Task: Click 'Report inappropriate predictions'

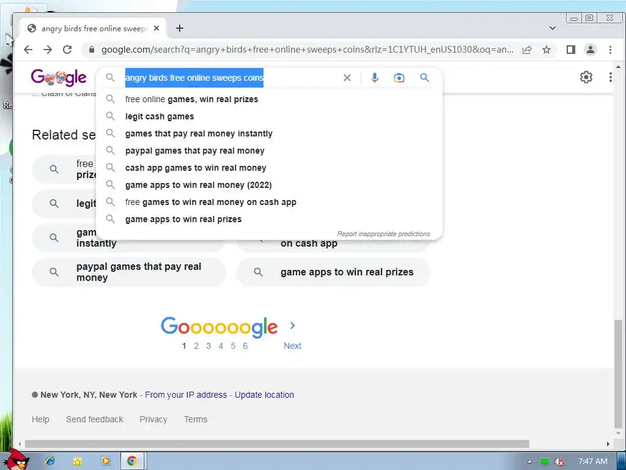Action: coord(383,234)
